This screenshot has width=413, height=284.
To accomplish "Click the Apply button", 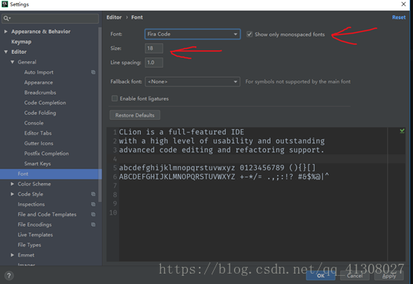I will tap(389, 276).
